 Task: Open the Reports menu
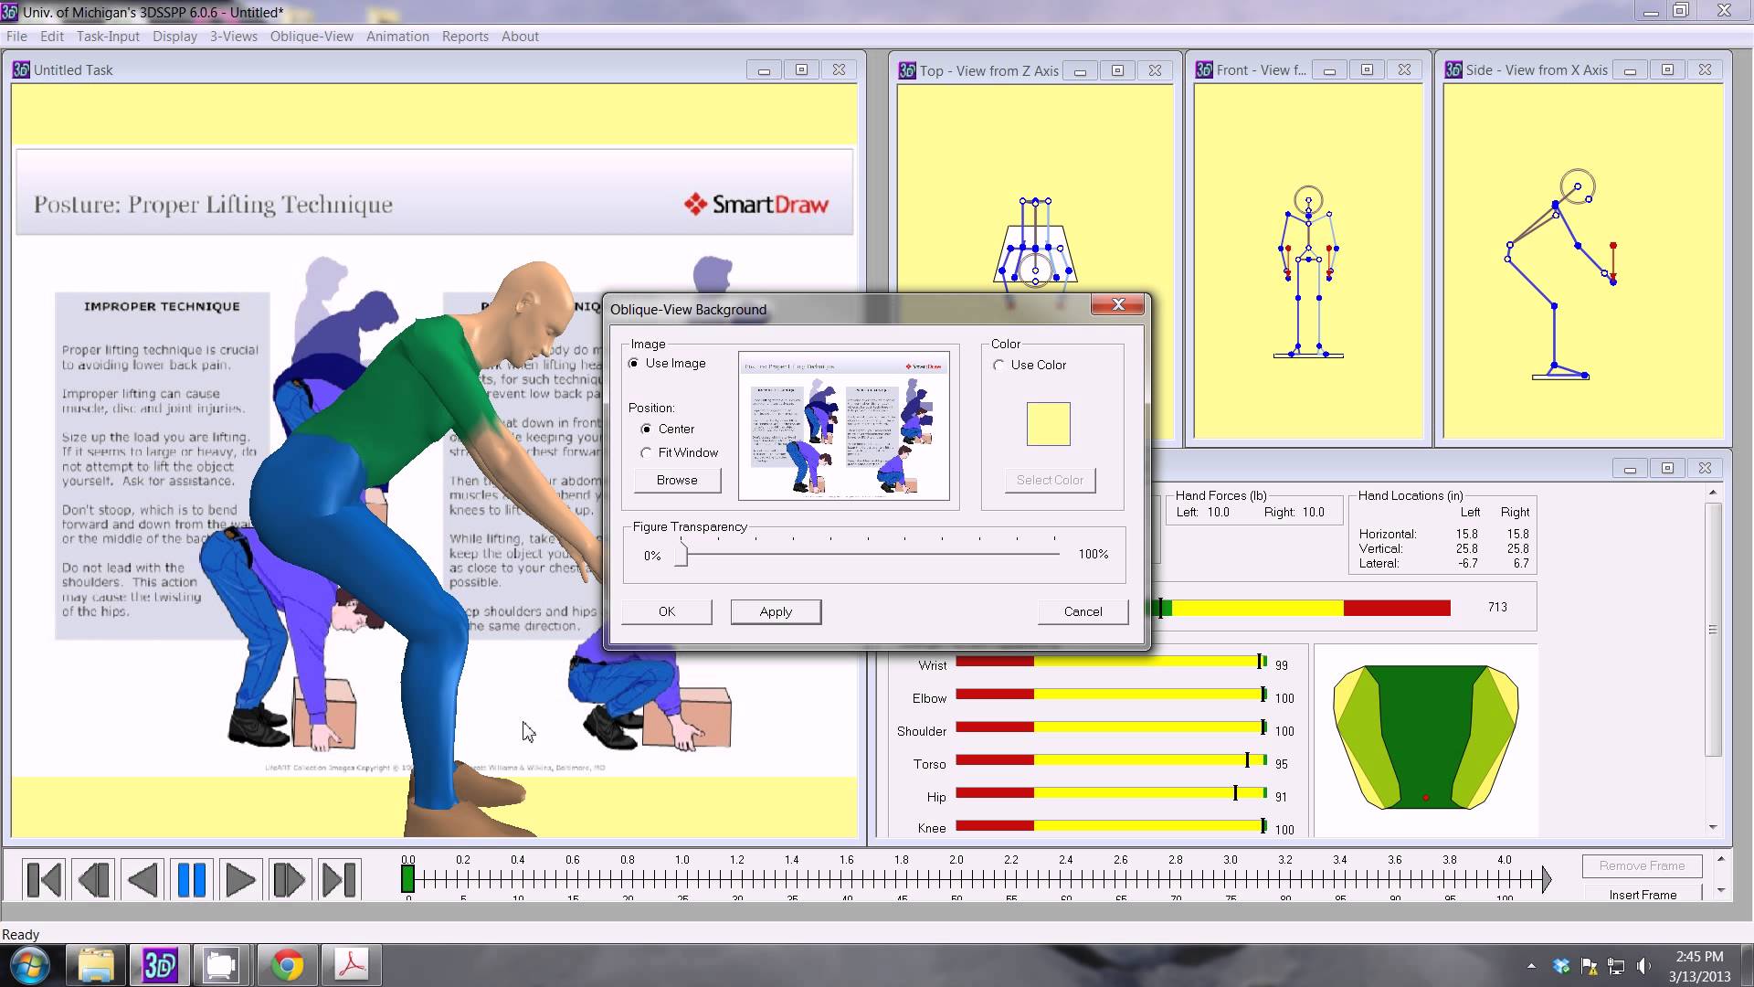pos(465,37)
